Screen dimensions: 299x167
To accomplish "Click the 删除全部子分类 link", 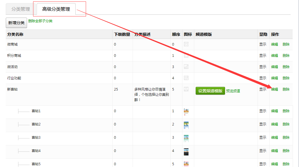I will point(40,21).
